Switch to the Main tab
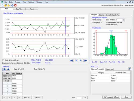Viewport: 134px width, 101px height. 7,9
